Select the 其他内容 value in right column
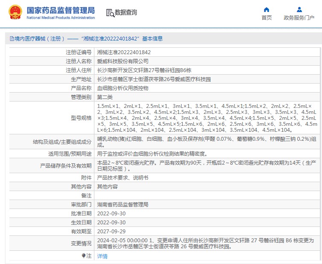The height and width of the screenshot is (264, 322). click(x=107, y=186)
